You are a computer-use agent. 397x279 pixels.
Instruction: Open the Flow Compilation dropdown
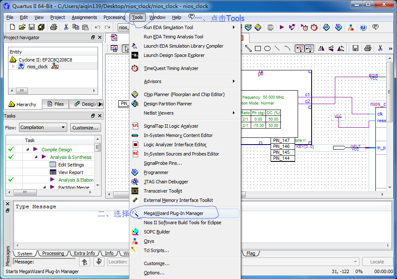click(x=43, y=127)
